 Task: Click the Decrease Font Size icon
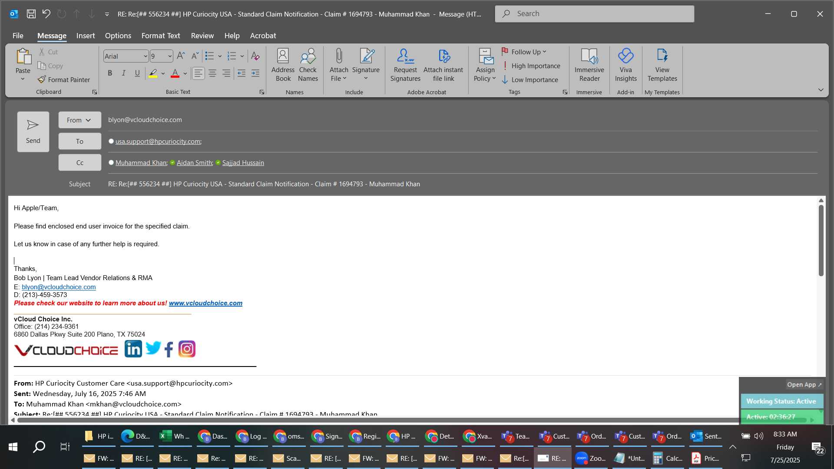click(195, 56)
